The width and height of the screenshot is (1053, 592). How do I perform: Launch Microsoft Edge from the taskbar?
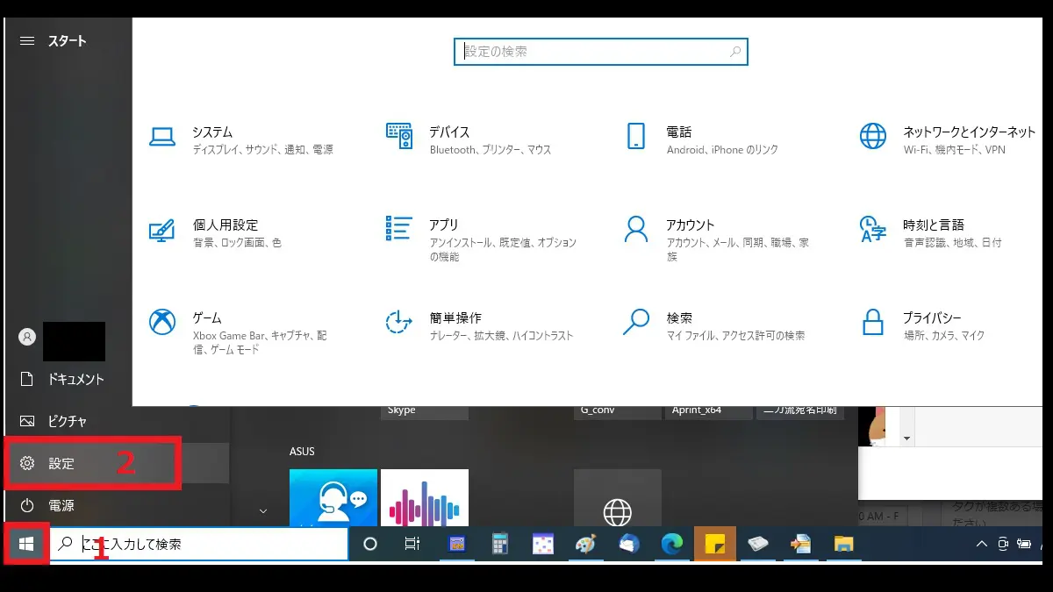pyautogui.click(x=672, y=545)
